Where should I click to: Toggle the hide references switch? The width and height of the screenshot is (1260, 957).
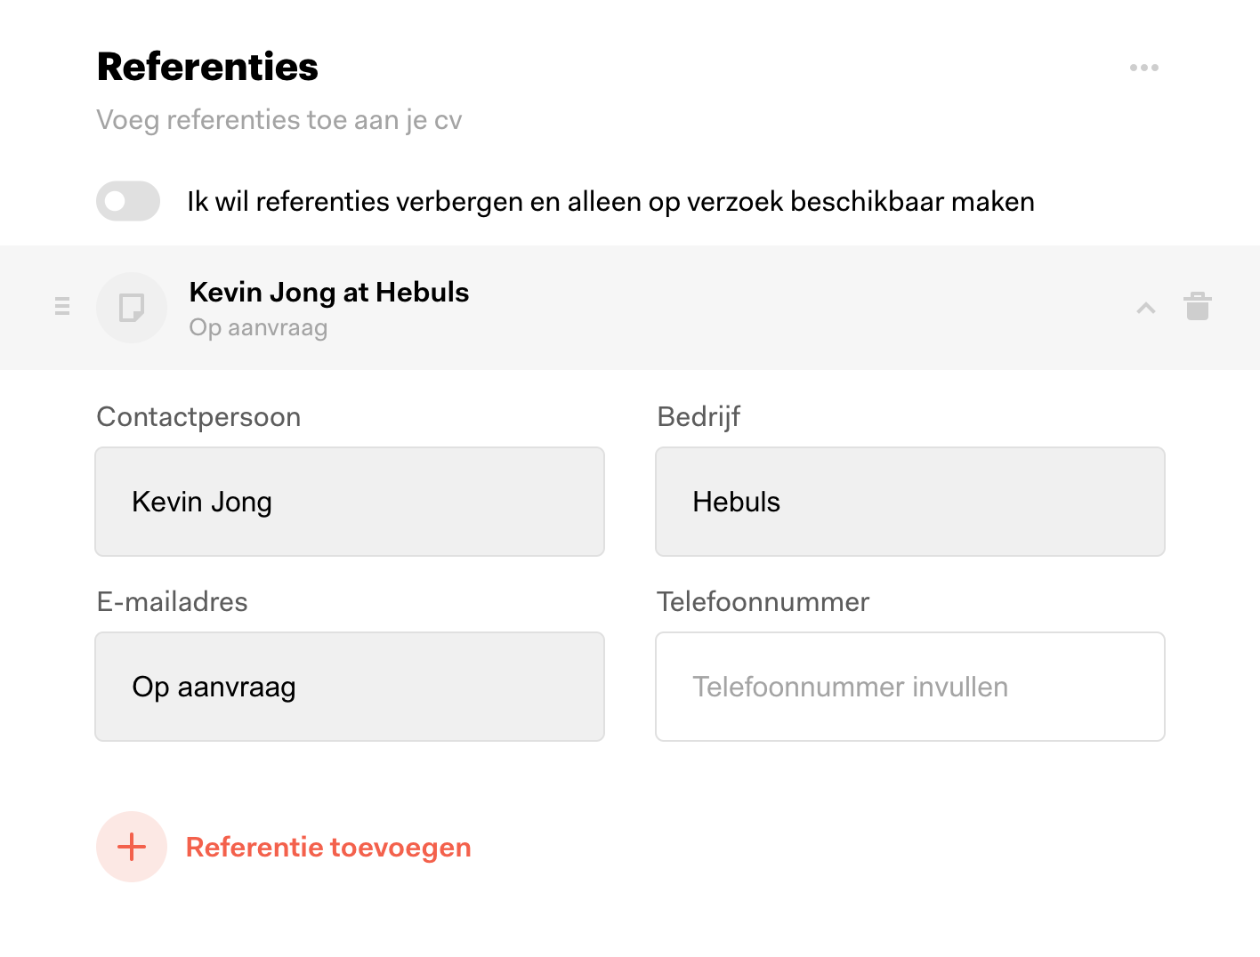(x=128, y=201)
